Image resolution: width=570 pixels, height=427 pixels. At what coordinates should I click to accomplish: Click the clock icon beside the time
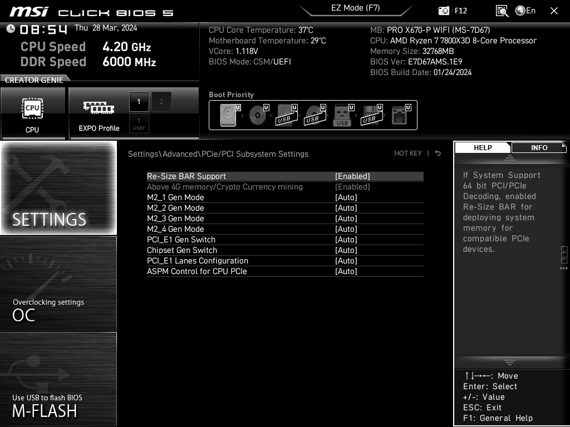11,29
